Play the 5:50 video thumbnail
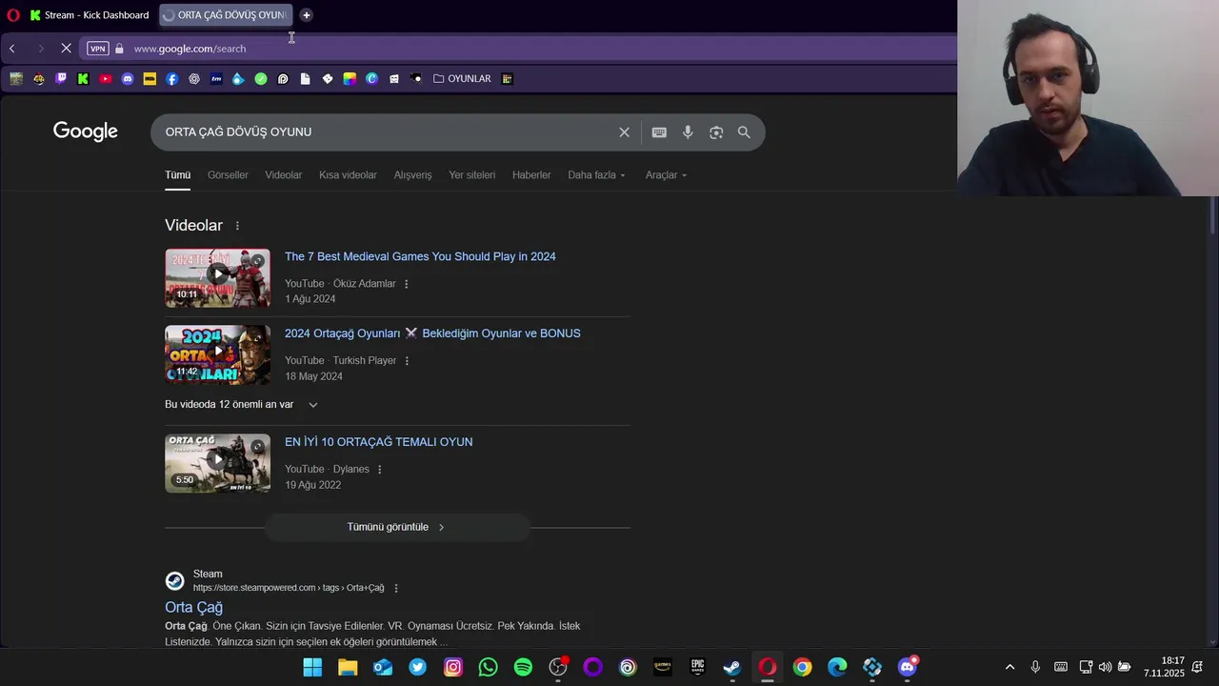This screenshot has height=686, width=1219. (x=217, y=464)
